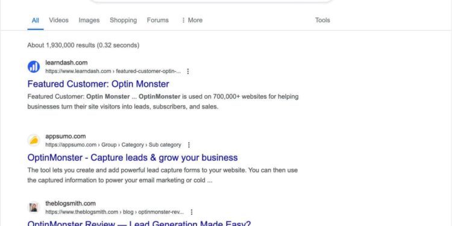Click the learndash.com site name
The height and width of the screenshot is (226, 452).
[x=66, y=63]
